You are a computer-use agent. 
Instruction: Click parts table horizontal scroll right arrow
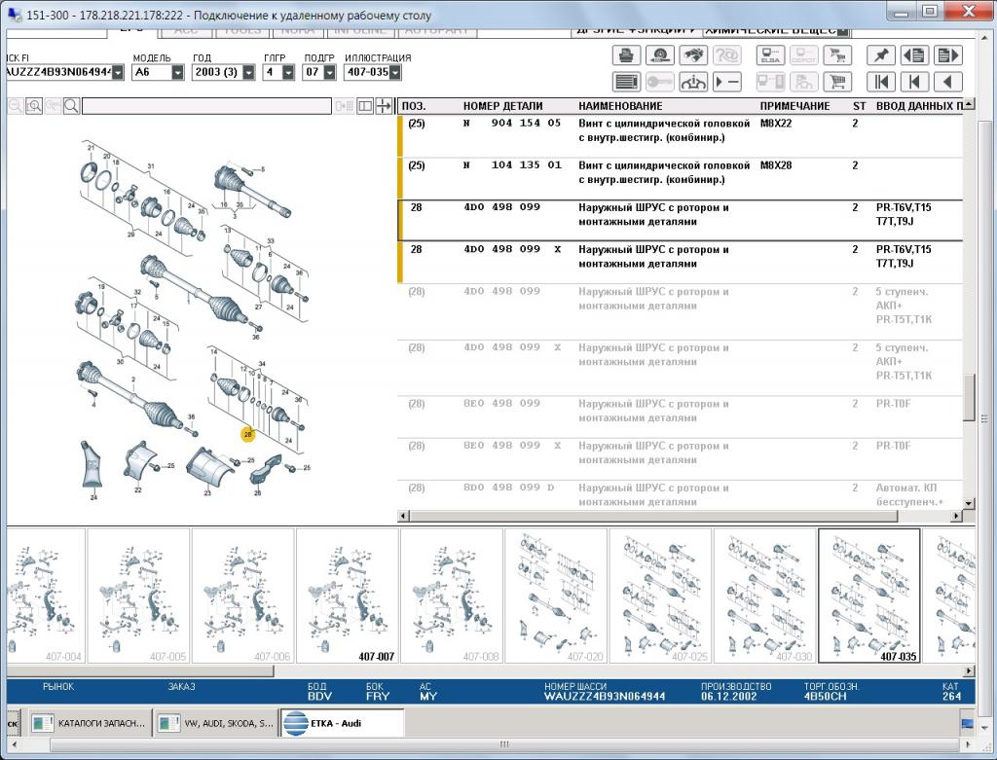[957, 516]
